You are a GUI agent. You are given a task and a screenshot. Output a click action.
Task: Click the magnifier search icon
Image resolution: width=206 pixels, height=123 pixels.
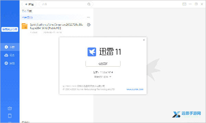pos(89,4)
